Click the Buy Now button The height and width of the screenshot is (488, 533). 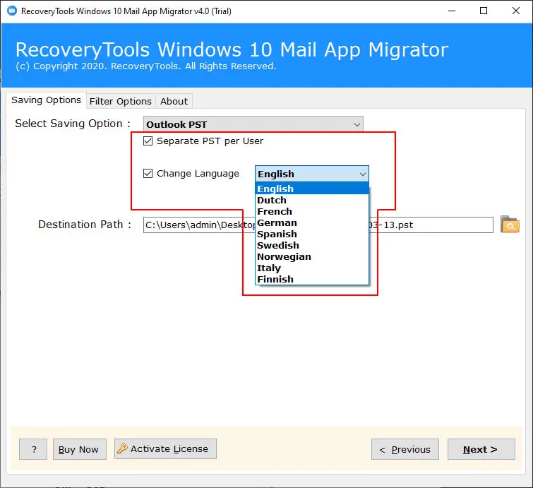click(79, 450)
